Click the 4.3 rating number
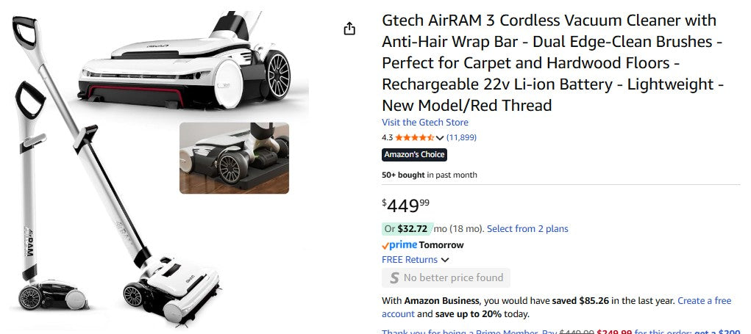The image size is (751, 334). coord(387,137)
